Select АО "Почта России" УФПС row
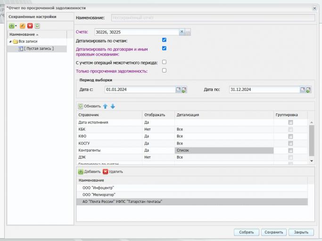The height and width of the screenshot is (241, 322). 192,202
